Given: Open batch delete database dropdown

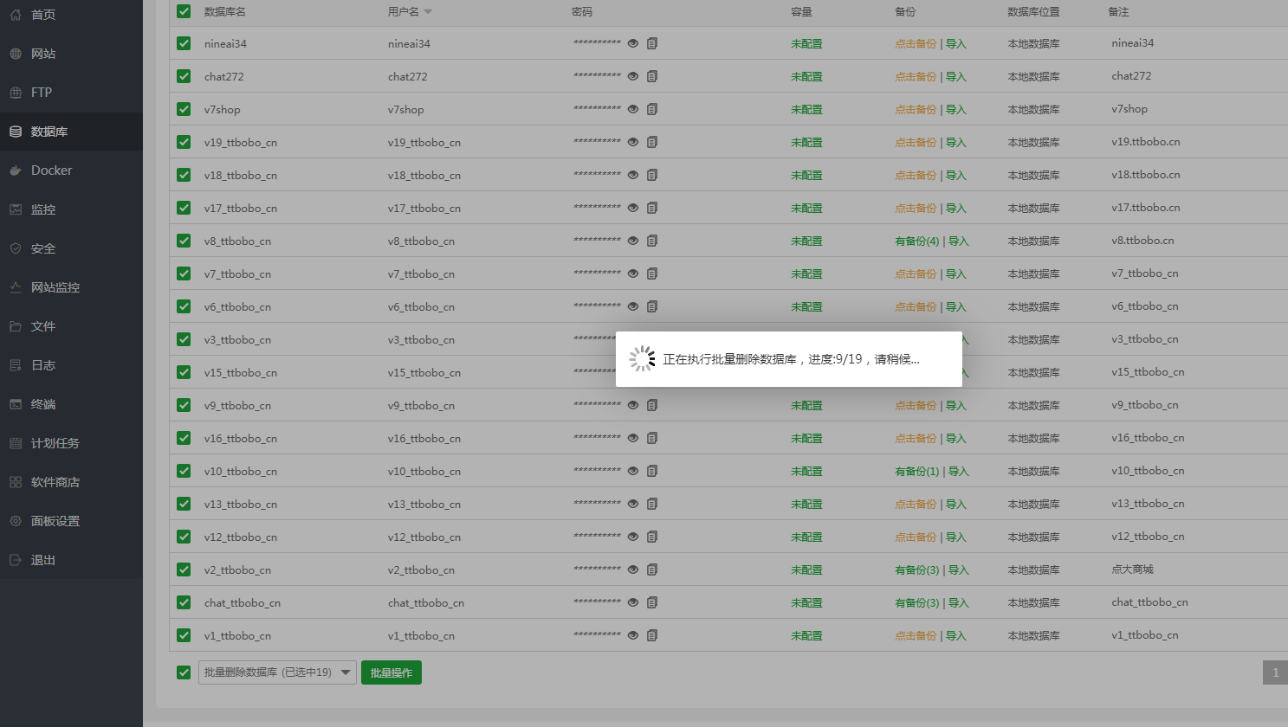Looking at the screenshot, I should pyautogui.click(x=277, y=672).
